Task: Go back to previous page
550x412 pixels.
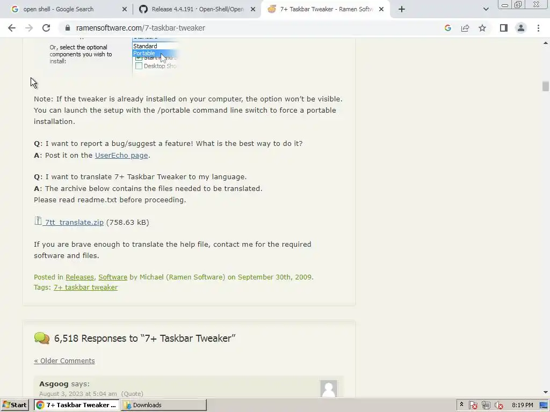Action: (x=12, y=28)
